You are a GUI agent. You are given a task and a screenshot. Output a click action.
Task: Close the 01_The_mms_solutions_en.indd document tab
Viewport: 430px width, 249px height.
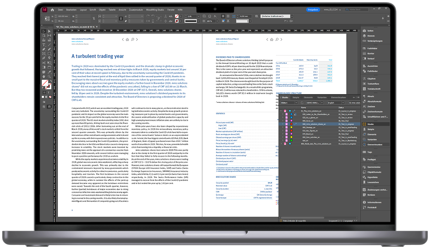coord(97,27)
